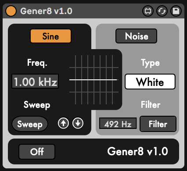The image size is (187, 171).
Task: Click the waveform grid display
Action: click(x=94, y=80)
